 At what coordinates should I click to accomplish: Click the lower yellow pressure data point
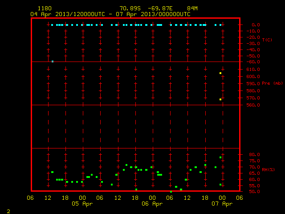pyautogui.click(x=220, y=99)
